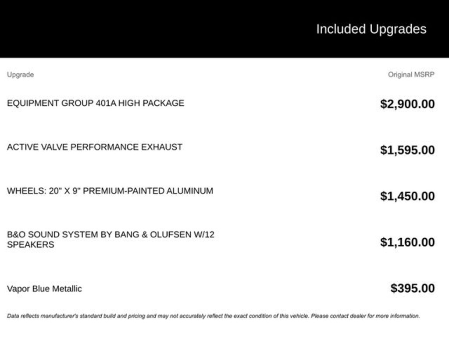Click the $1,450.00 wheels price
This screenshot has height=337, width=449.
point(407,196)
